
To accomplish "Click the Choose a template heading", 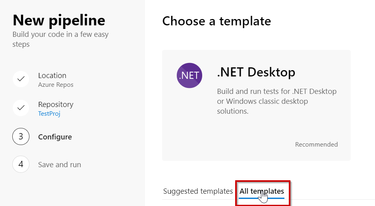I will click(x=216, y=21).
